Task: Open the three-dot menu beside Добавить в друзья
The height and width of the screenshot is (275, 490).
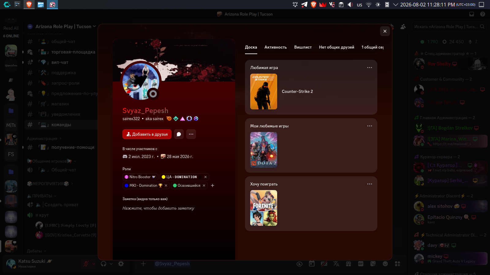Action: [191, 134]
